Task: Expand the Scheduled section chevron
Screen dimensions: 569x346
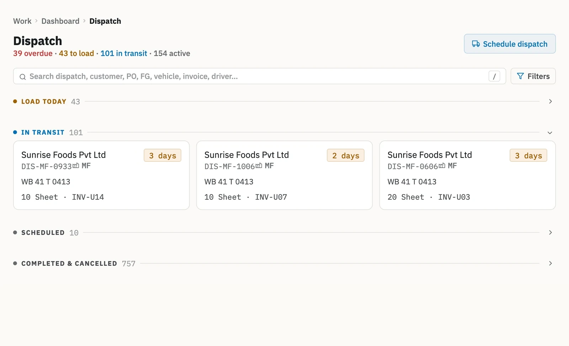Action: (x=550, y=232)
